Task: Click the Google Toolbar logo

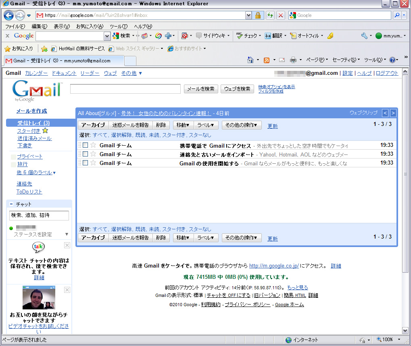Action: click(23, 36)
